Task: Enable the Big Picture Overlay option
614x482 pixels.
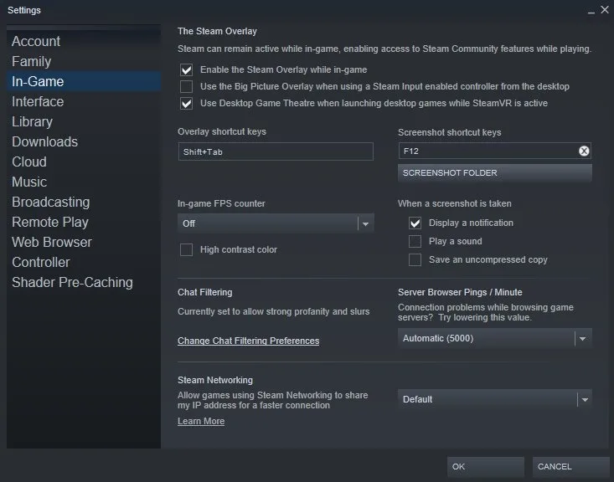Action: tap(187, 86)
